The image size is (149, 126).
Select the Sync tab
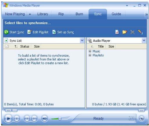[x=98, y=14]
